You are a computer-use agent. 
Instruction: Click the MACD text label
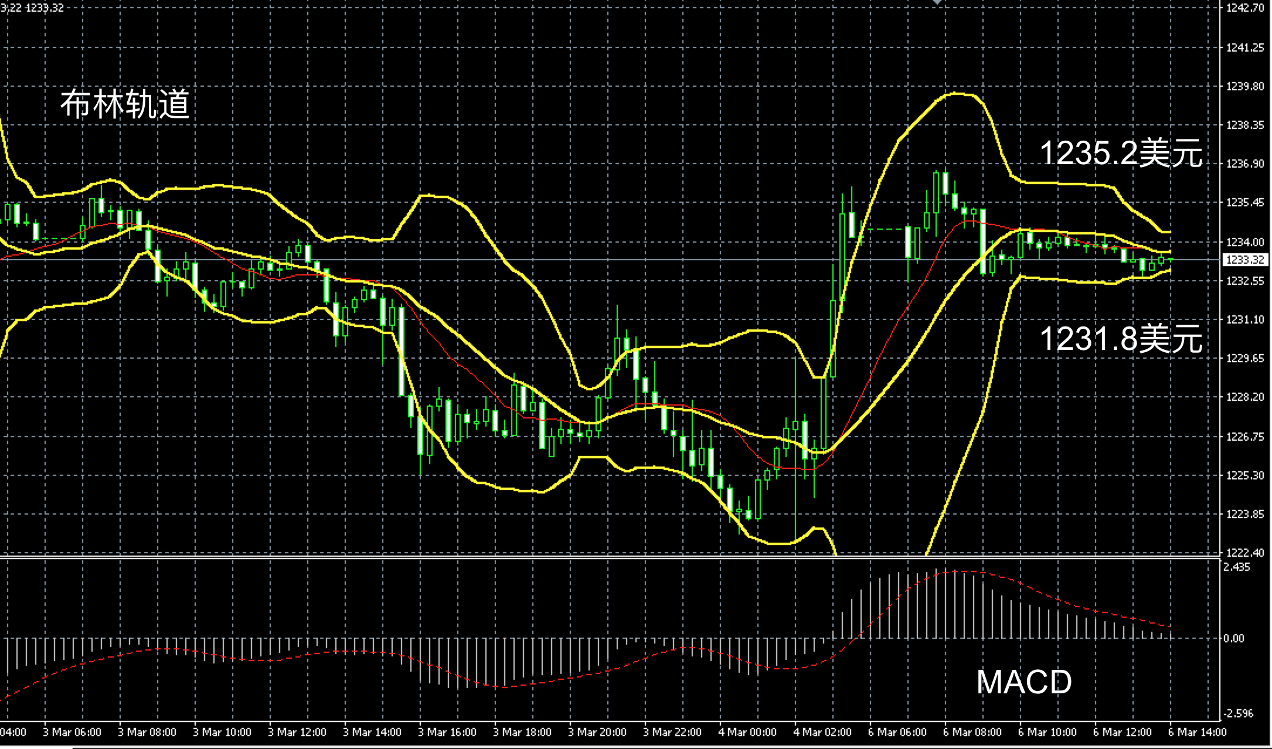pos(1023,682)
